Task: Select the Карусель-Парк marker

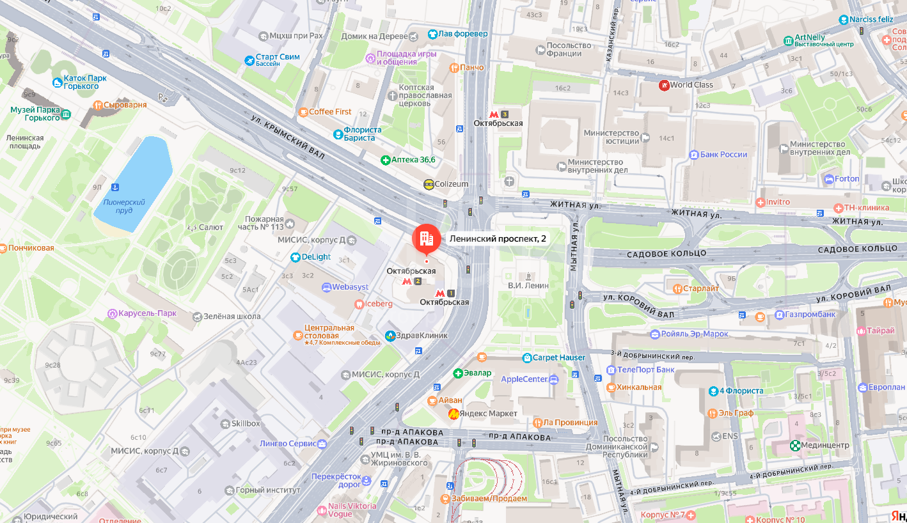Action: (113, 314)
